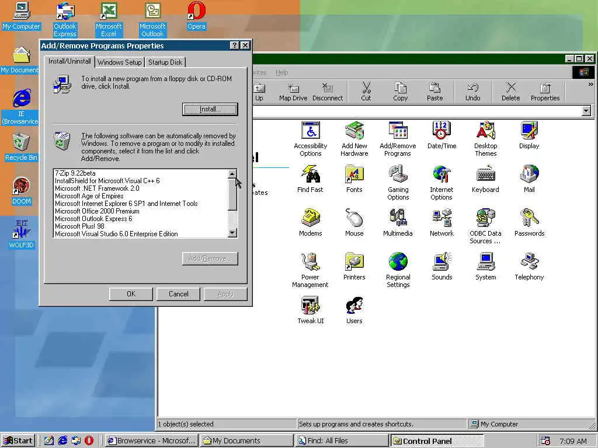Select the DOOM desktop shortcut

click(22, 191)
